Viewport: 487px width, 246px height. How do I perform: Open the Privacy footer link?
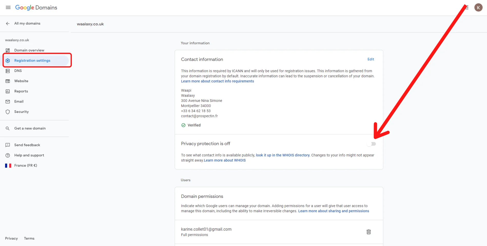coord(12,238)
